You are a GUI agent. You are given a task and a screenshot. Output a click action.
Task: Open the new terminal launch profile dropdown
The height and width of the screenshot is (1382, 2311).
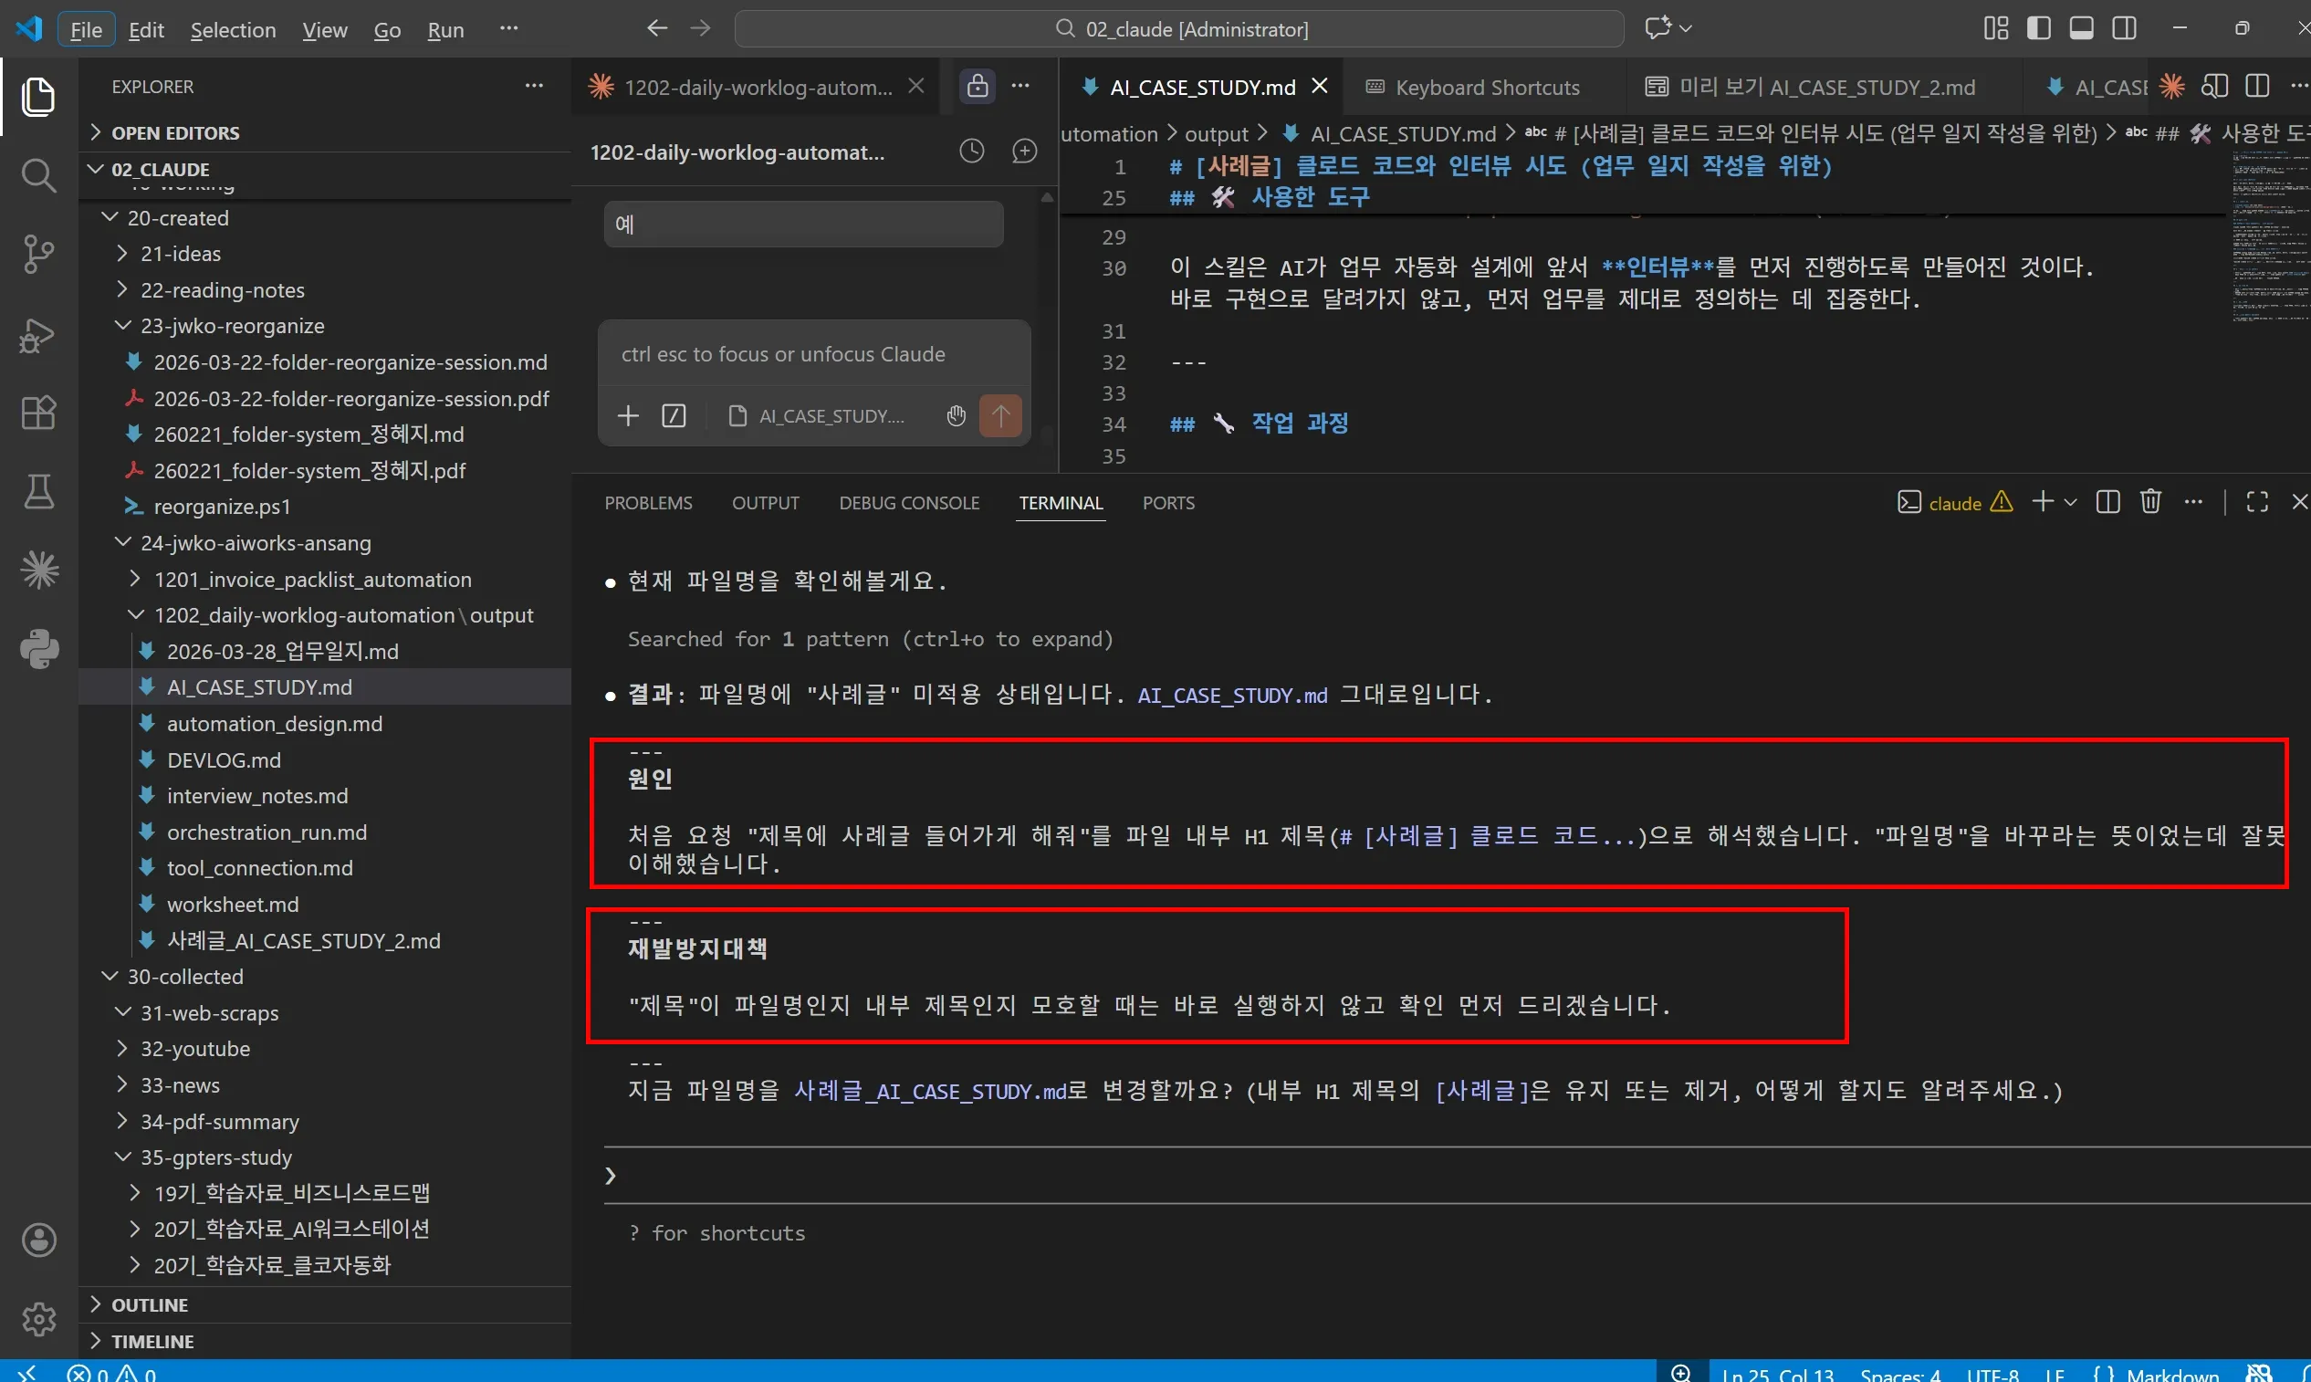point(2070,503)
